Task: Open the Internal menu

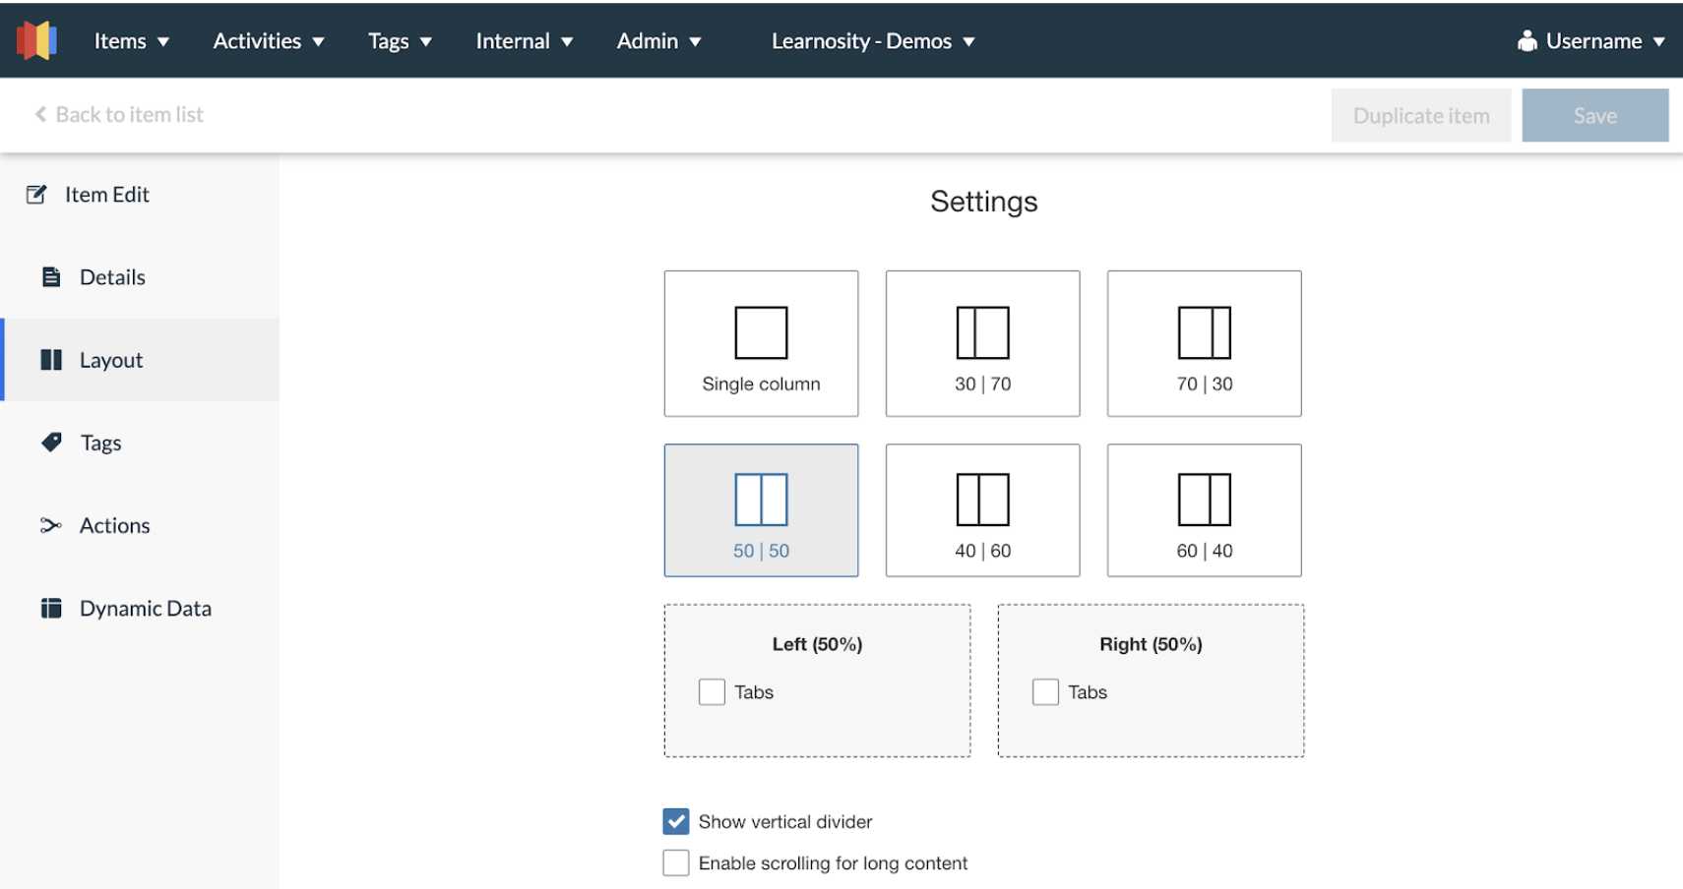Action: click(524, 40)
